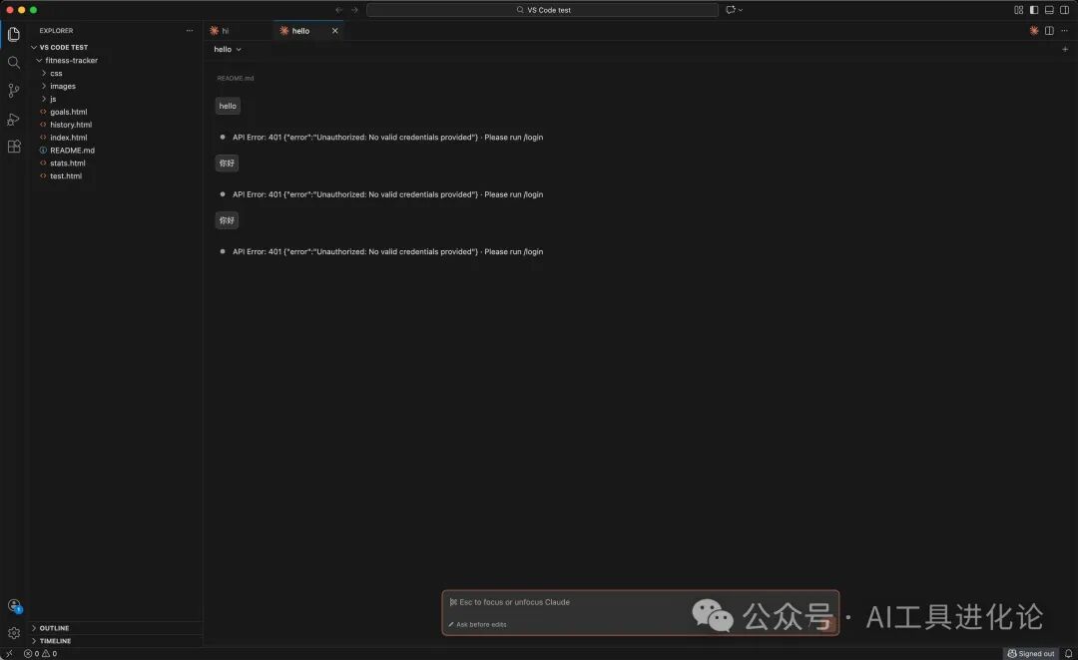Split the editor to the right
This screenshot has height=660, width=1078.
coord(1049,31)
